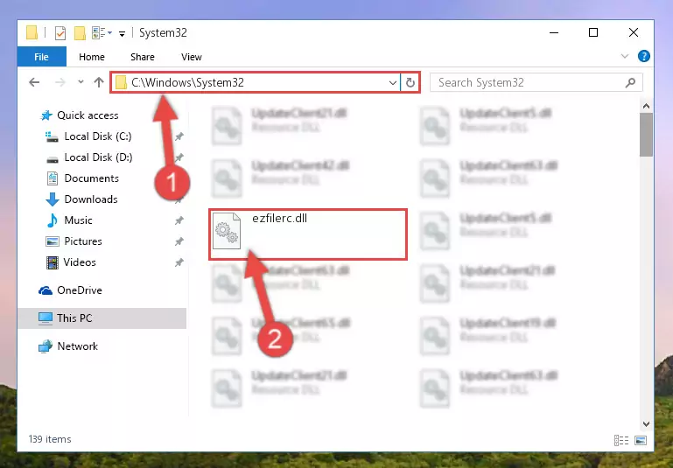Click the pin icon next to Local Disk (C:)
This screenshot has height=468, width=673.
(x=179, y=136)
